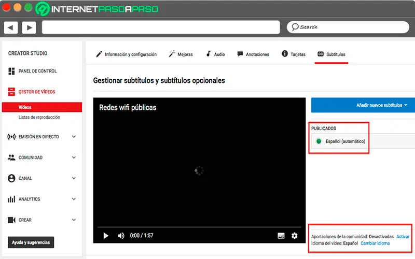Click Activar for community contributions

click(x=403, y=237)
